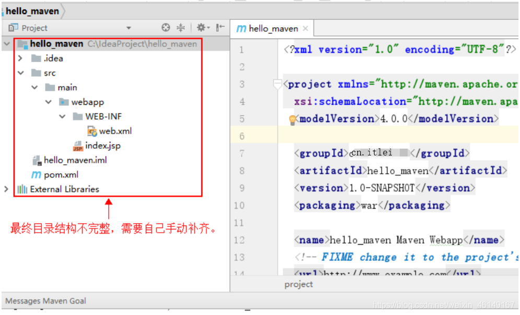Click the name text hello_maven Maven Webapp

tap(396, 240)
